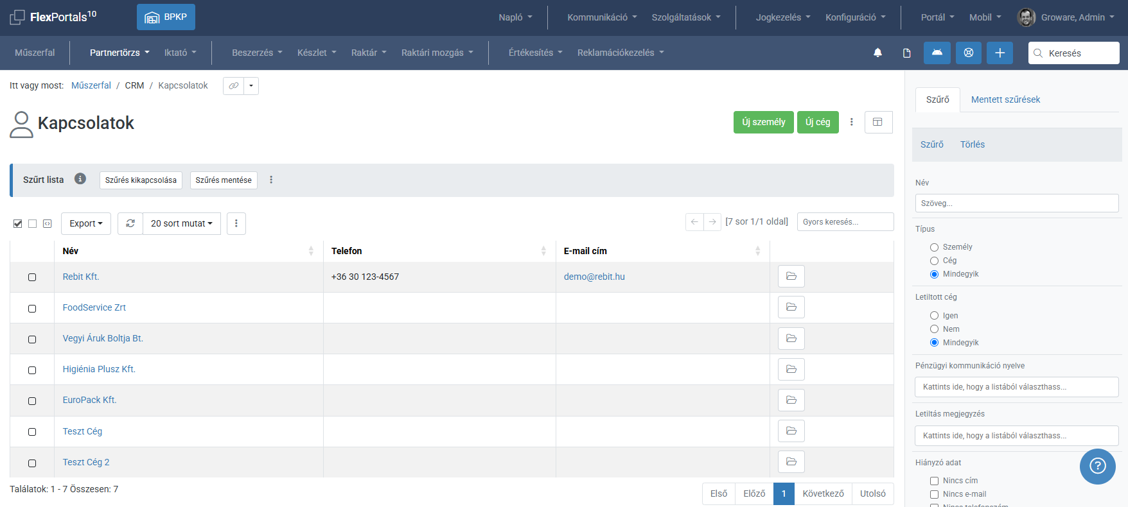
Task: Check the Teszt Cég row checkbox
Action: click(32, 432)
